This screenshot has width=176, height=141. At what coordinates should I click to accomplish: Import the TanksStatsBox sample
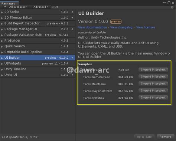point(153,98)
